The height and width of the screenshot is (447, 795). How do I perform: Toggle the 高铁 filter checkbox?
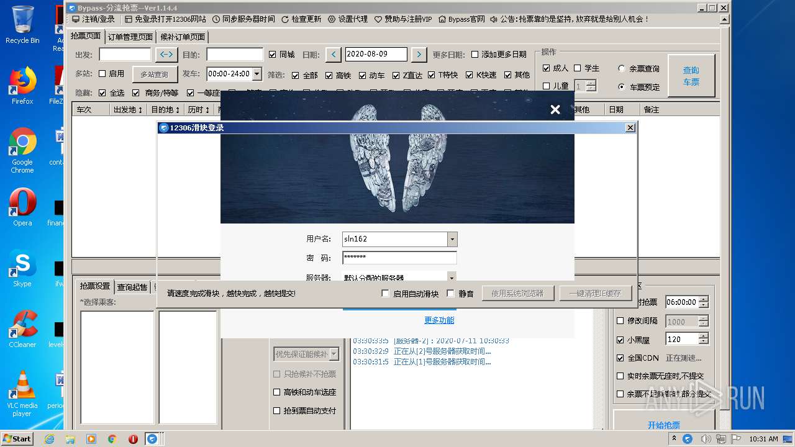[329, 75]
